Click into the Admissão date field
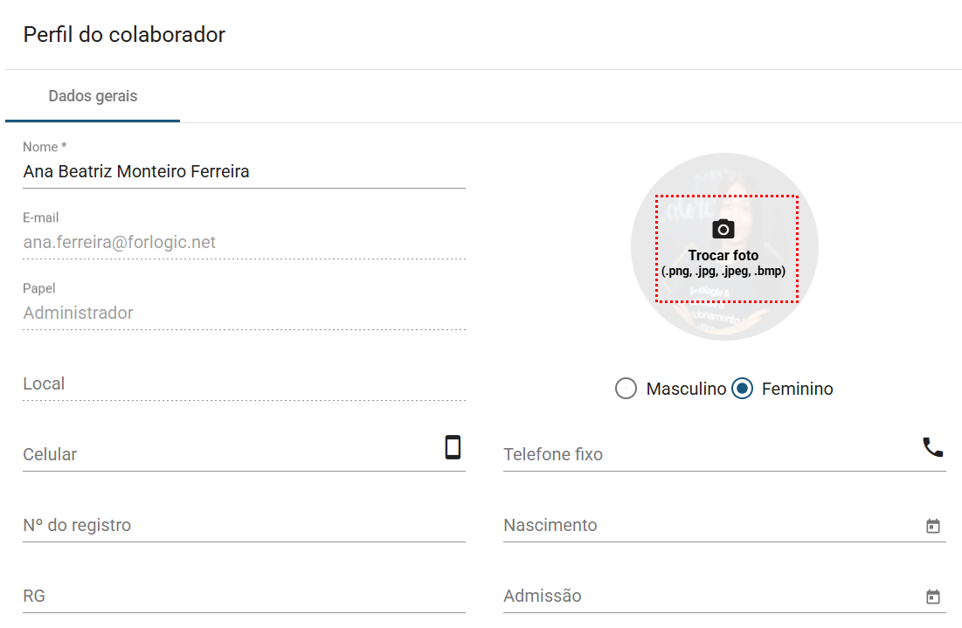The image size is (962, 628). 708,597
